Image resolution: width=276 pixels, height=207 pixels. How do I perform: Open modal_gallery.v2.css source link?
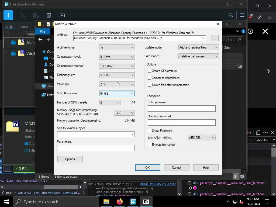[x=158, y=184]
